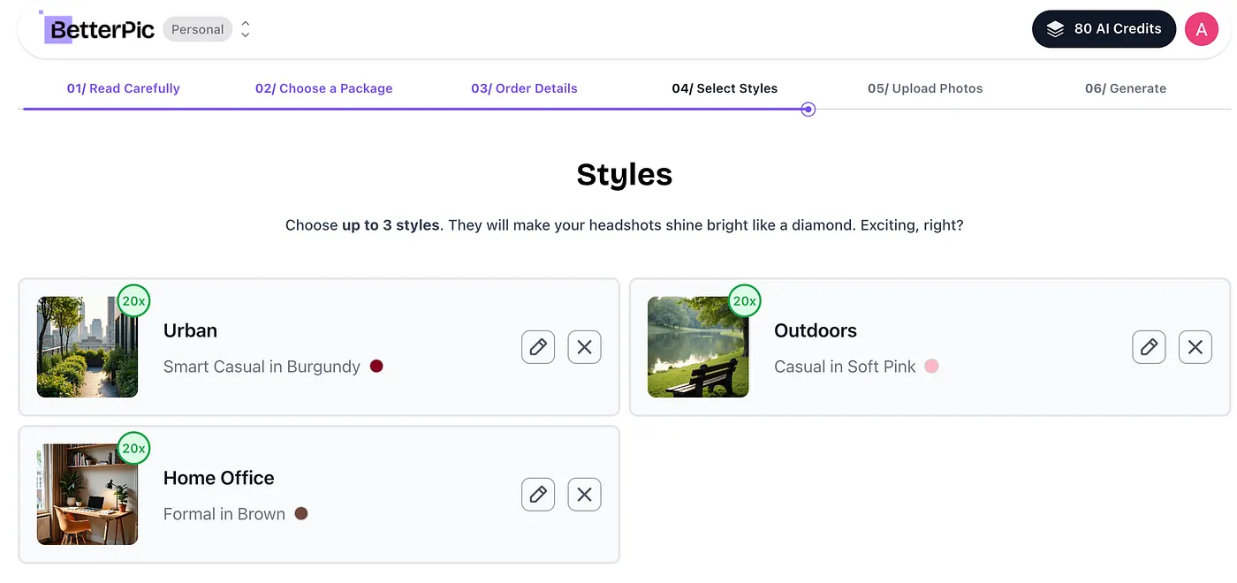Go to step 02 Choose a Package
1237x583 pixels.
[323, 88]
